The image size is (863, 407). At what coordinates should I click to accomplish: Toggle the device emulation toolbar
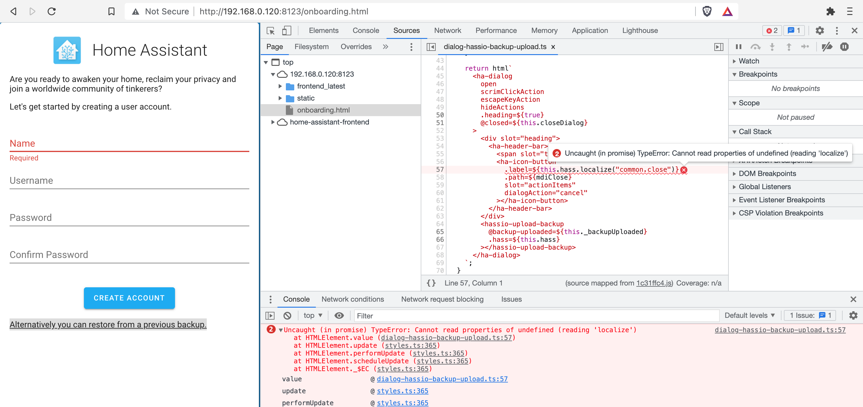pos(286,31)
